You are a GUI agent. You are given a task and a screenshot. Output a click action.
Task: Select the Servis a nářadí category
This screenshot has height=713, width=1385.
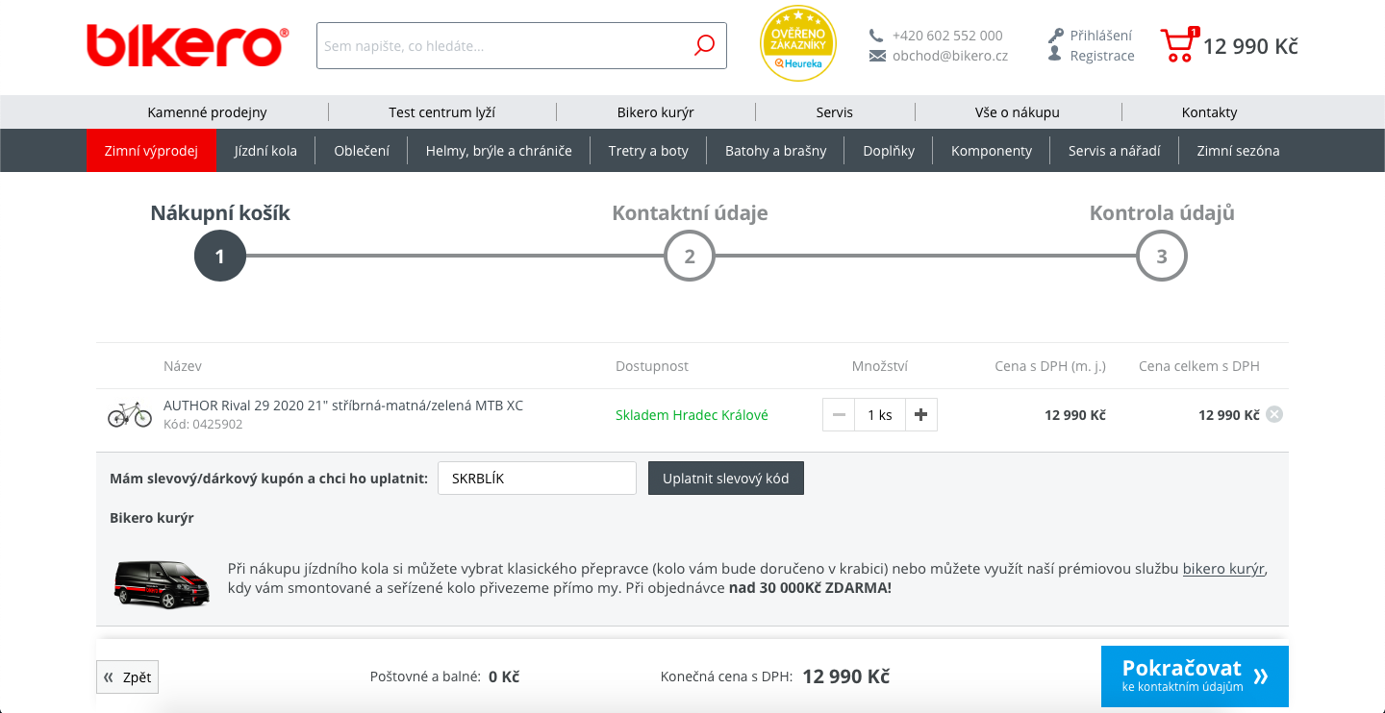[1115, 151]
